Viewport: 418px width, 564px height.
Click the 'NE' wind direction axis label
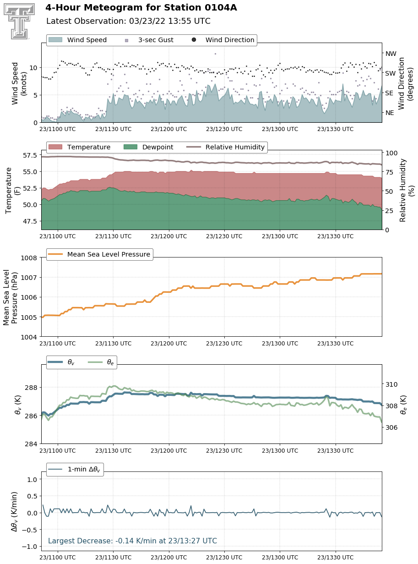point(390,113)
